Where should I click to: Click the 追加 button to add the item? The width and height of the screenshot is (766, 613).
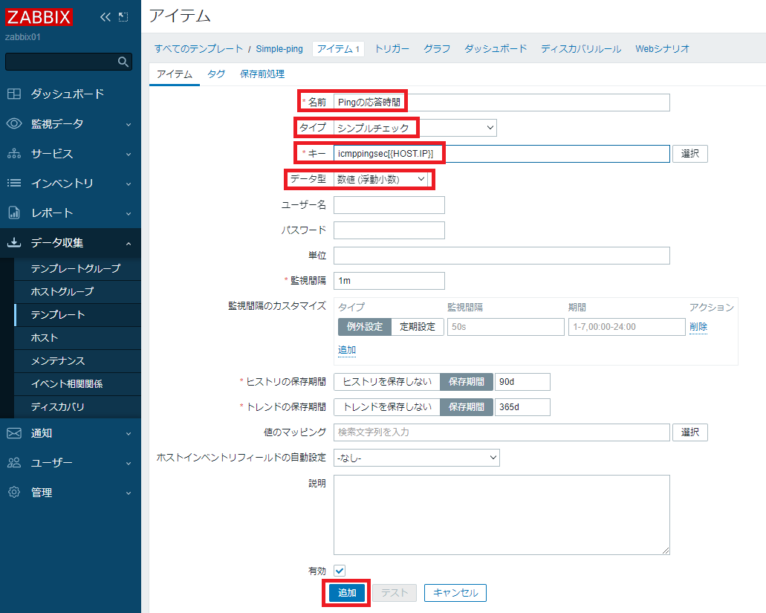point(346,593)
